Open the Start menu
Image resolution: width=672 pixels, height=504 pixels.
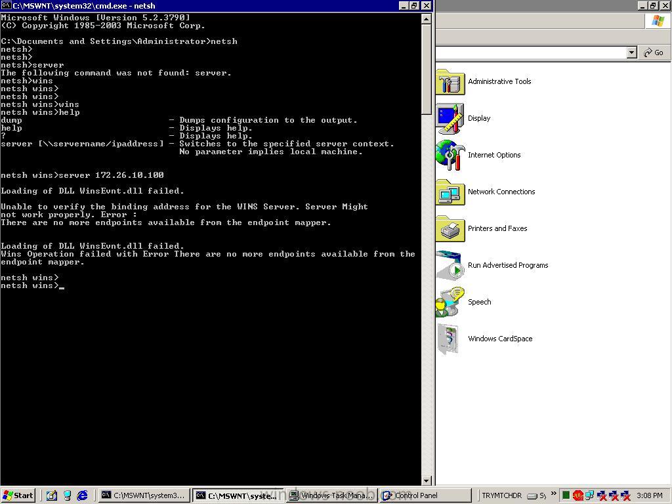[18, 495]
